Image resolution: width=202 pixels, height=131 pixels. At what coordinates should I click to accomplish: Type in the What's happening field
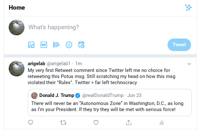pyautogui.click(x=97, y=27)
